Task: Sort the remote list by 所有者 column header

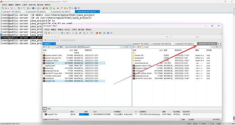Action: tap(209, 50)
